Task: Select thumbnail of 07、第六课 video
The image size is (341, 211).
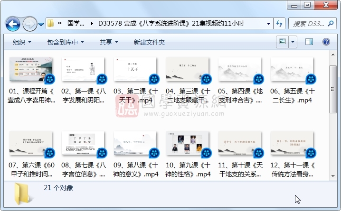Action: [x=31, y=143]
